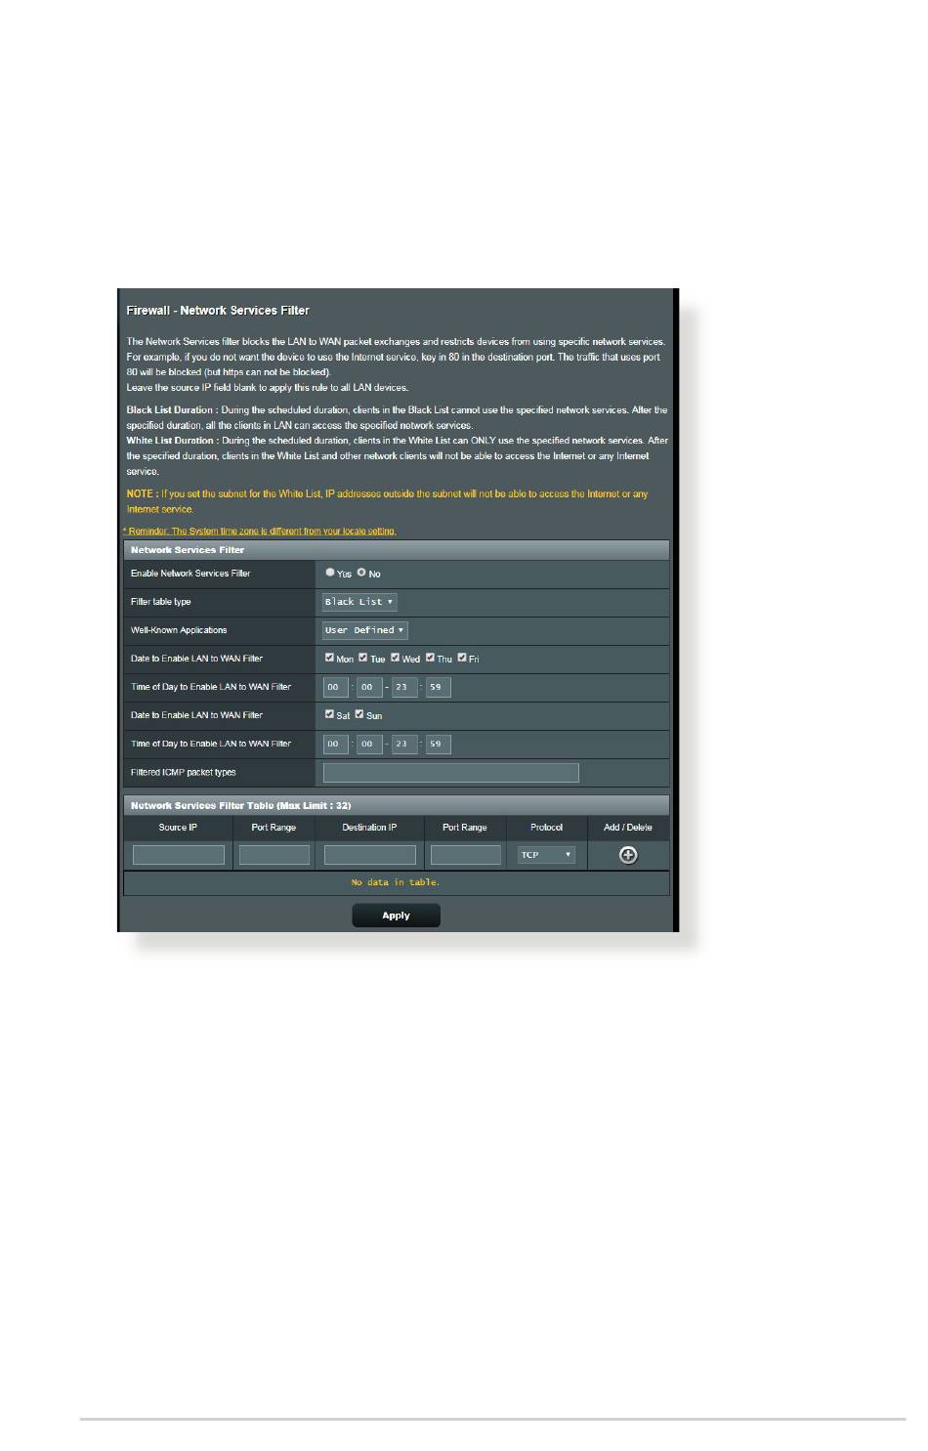Screen dimensions: 928x1451
Task: Select Yes to enable Network Services Filter
Action: (330, 573)
